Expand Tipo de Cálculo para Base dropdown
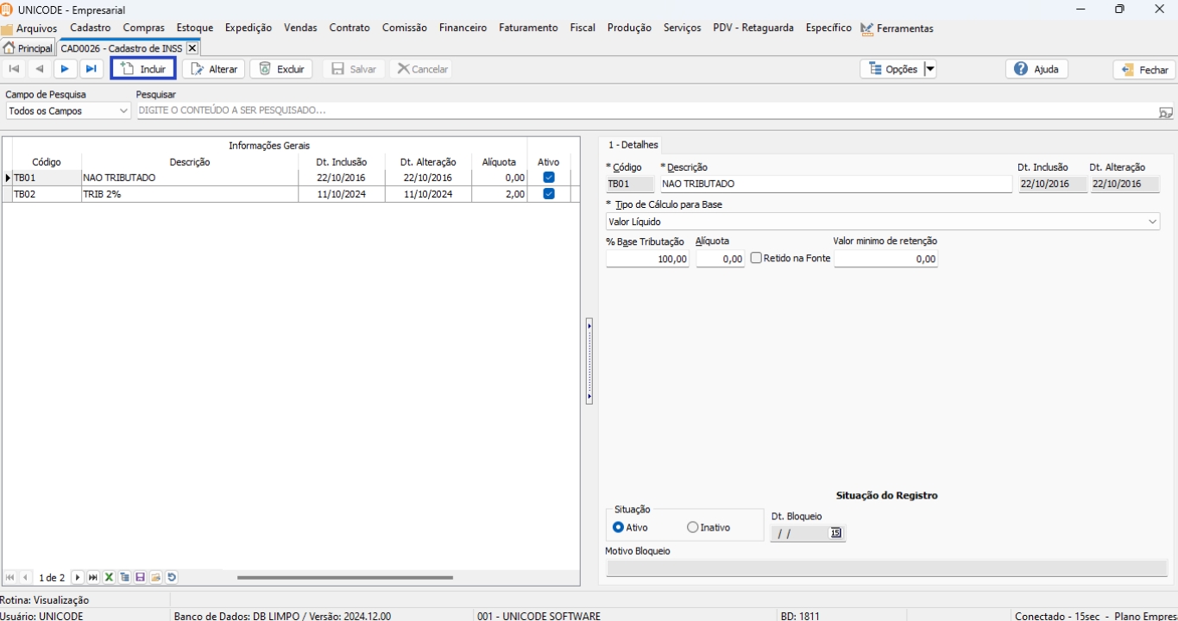Image resolution: width=1178 pixels, height=621 pixels. [1153, 222]
